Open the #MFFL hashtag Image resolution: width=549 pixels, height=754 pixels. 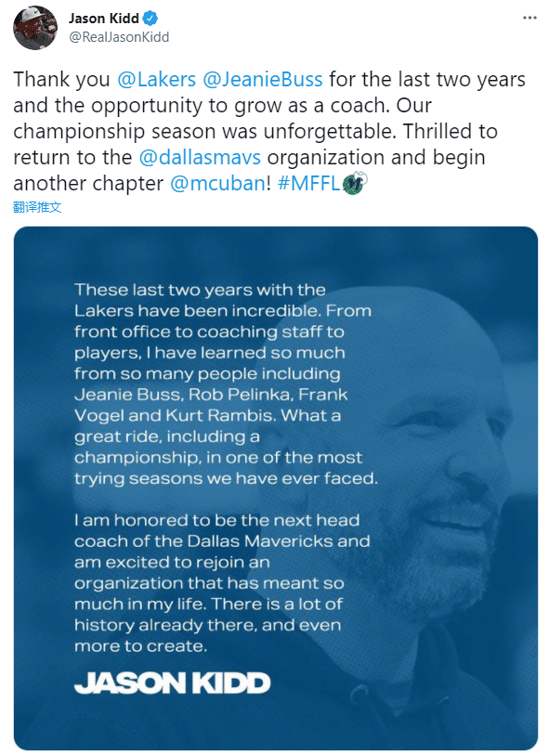(x=309, y=183)
